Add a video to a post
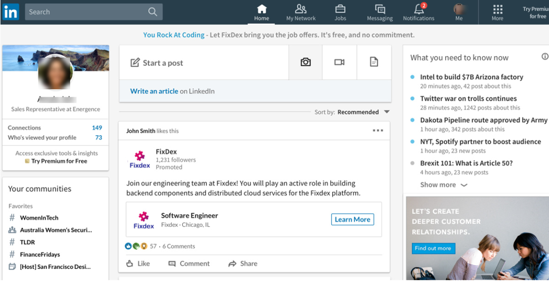549x281 pixels. (x=339, y=62)
